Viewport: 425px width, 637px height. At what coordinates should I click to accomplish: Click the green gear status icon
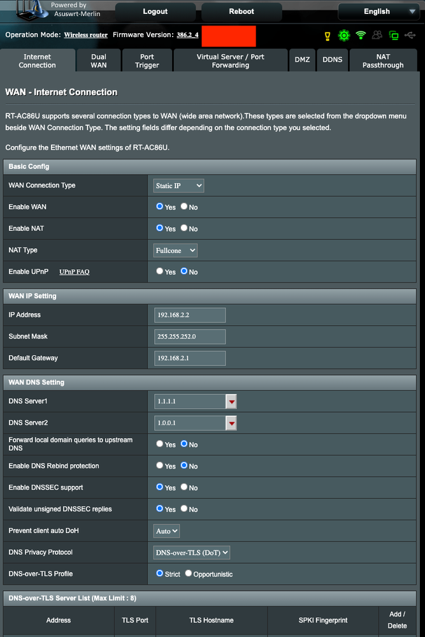coord(344,36)
